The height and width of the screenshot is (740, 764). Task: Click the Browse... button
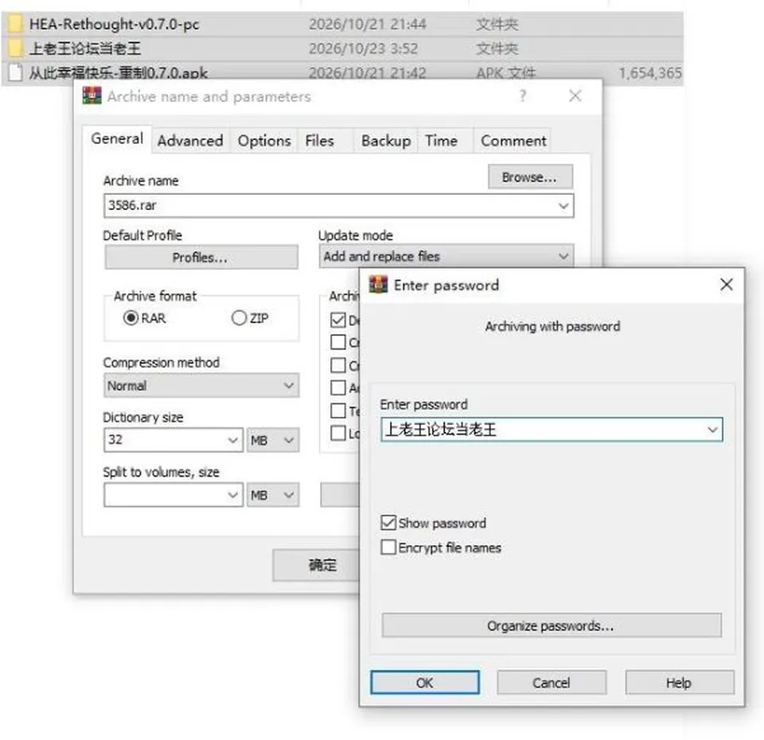(x=530, y=177)
